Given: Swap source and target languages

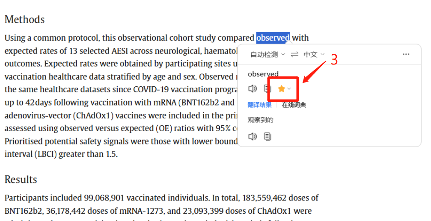Looking at the screenshot, I should [x=294, y=55].
